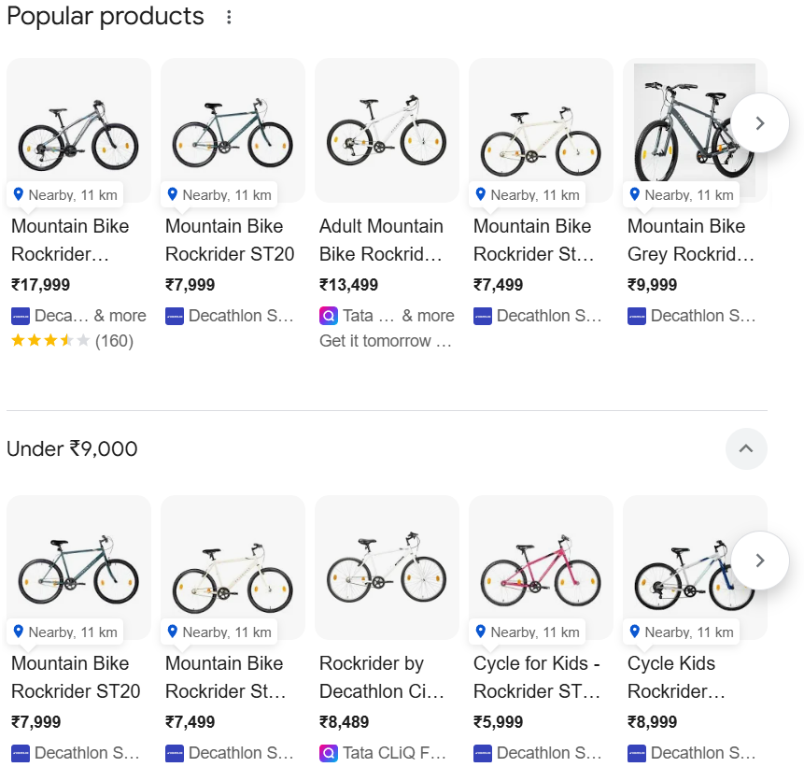Open the Adult Mountain Bike Rockrider listing
This screenshot has width=804, height=767.
(x=381, y=240)
